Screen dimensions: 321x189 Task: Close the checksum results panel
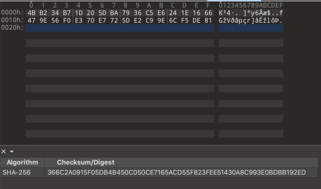click(4, 151)
